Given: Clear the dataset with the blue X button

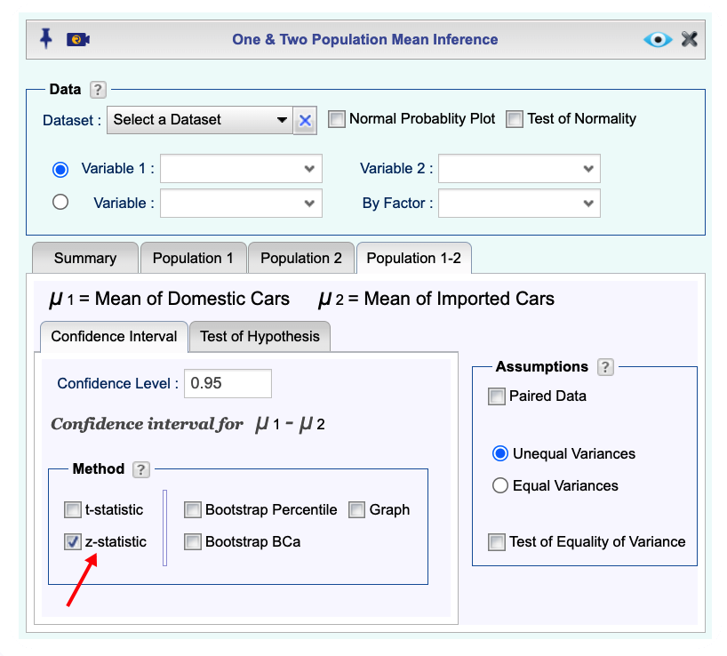Looking at the screenshot, I should coord(305,121).
